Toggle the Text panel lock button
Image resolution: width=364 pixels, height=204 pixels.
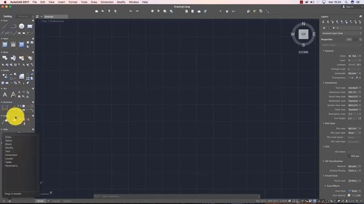[33, 88]
